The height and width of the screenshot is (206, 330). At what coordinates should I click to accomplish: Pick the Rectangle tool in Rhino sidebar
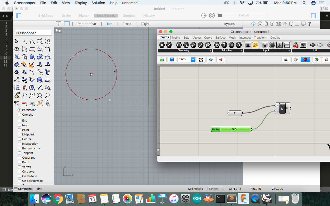pyautogui.click(x=32, y=49)
